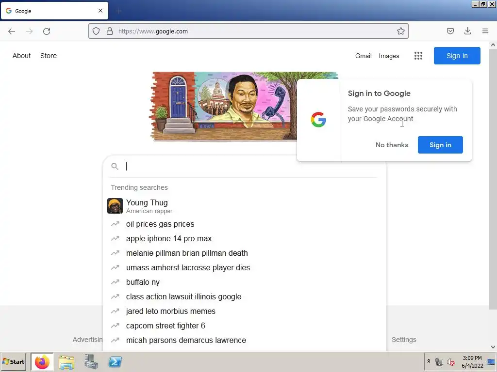Open the tracking protection shield icon
497x372 pixels.
coord(96,31)
